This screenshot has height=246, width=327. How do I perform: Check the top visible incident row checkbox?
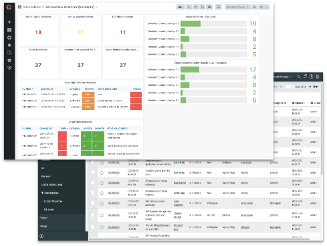pyautogui.click(x=92, y=162)
